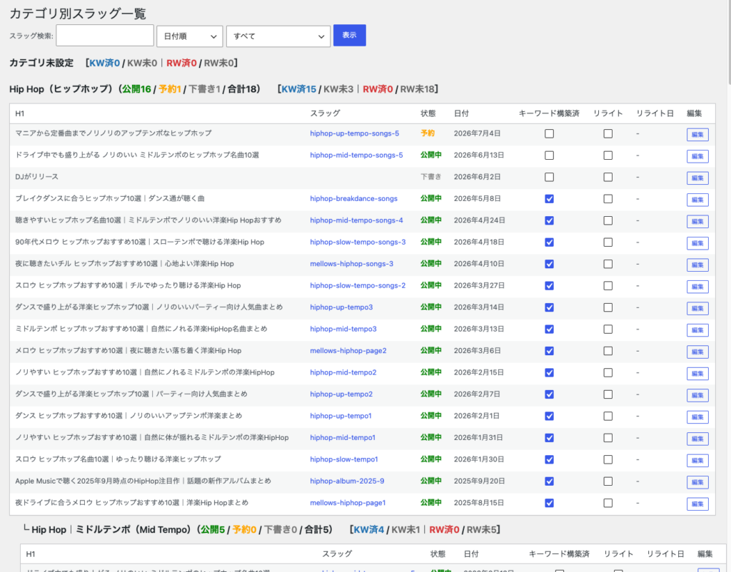This screenshot has width=731, height=572.
Task: Click 編集 button for hiphop-mid-tempo-songs-5 row
Action: click(x=697, y=156)
